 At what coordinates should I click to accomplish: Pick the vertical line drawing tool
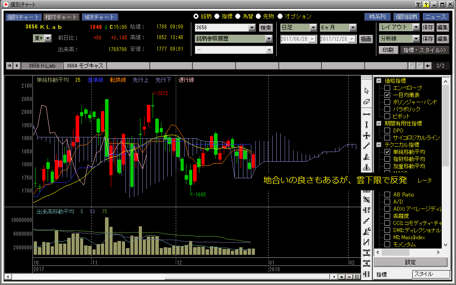(367, 124)
